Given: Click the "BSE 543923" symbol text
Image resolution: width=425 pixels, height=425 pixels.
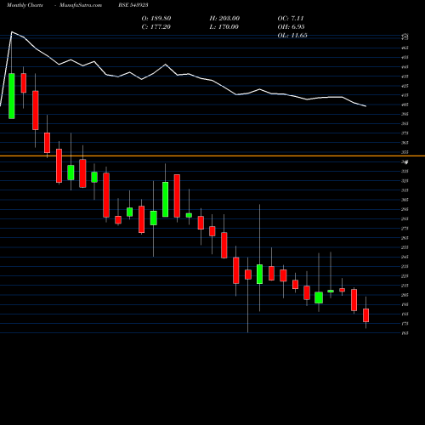Looking at the screenshot, I should pos(133,5).
